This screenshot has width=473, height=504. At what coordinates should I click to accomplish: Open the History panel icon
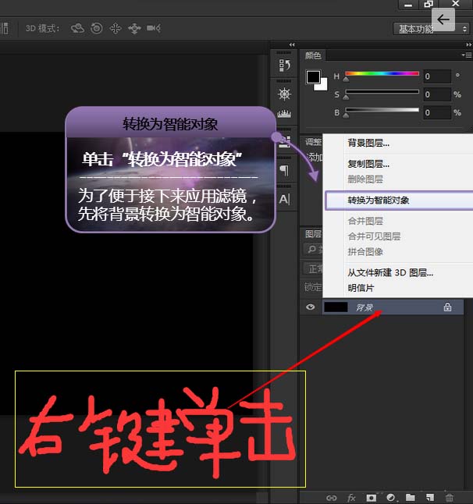click(x=284, y=66)
